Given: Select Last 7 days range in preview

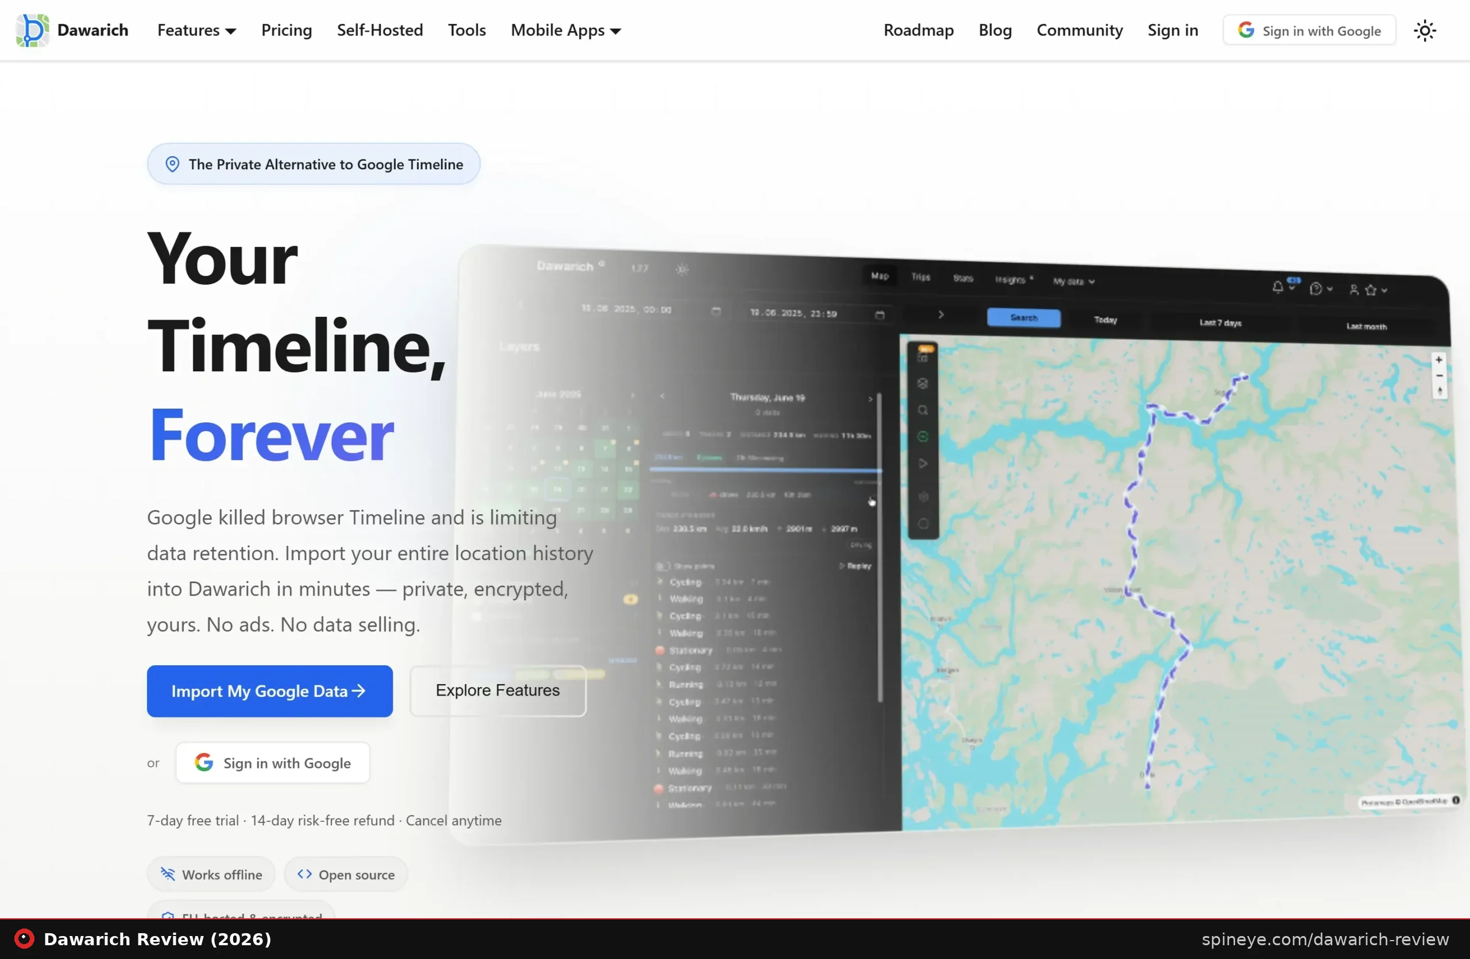Looking at the screenshot, I should click(x=1220, y=323).
